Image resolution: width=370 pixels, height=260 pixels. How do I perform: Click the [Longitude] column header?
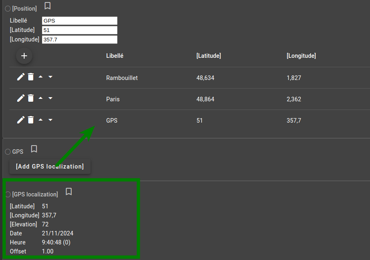tap(301, 56)
